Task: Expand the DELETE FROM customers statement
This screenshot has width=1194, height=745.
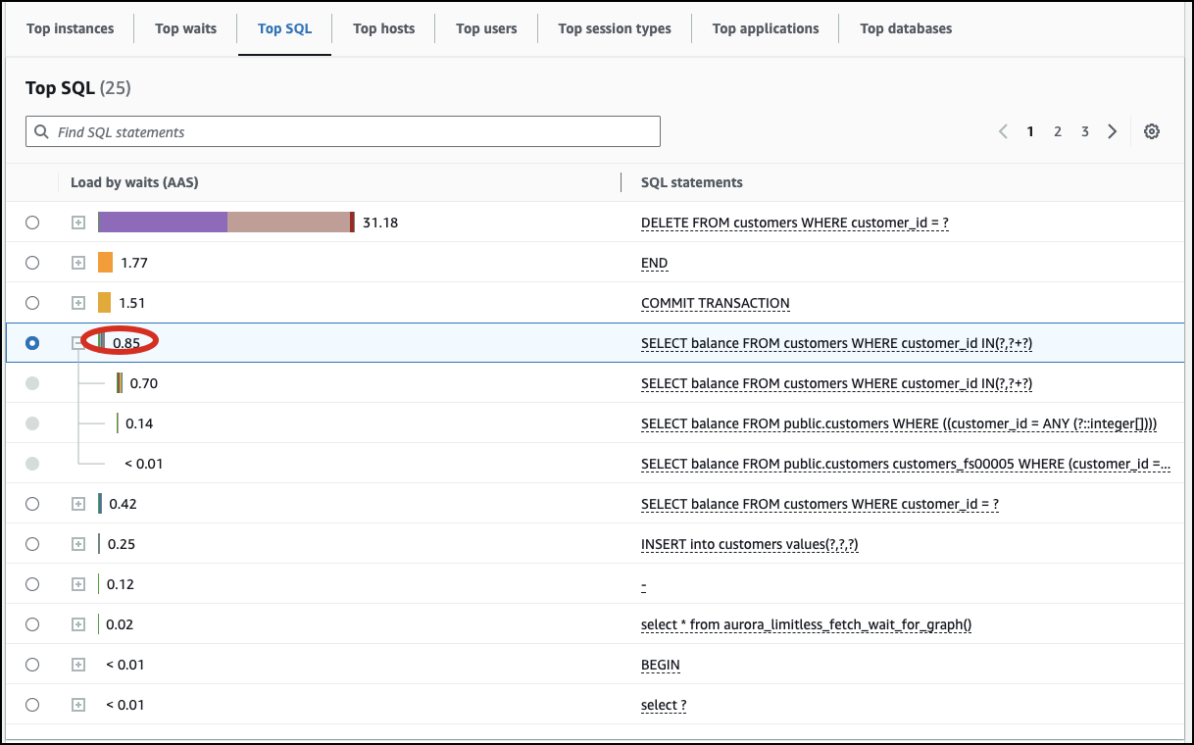Action: point(77,223)
